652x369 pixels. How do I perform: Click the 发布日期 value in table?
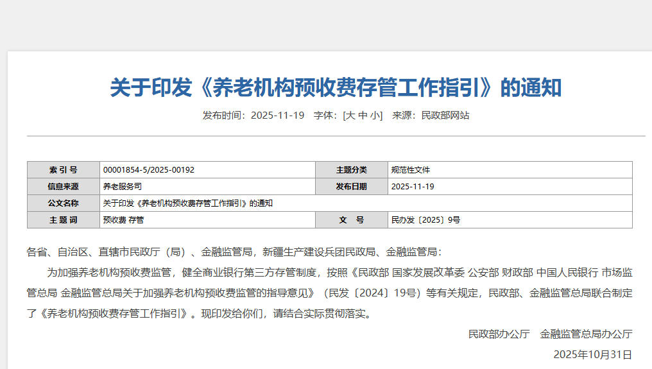(413, 187)
